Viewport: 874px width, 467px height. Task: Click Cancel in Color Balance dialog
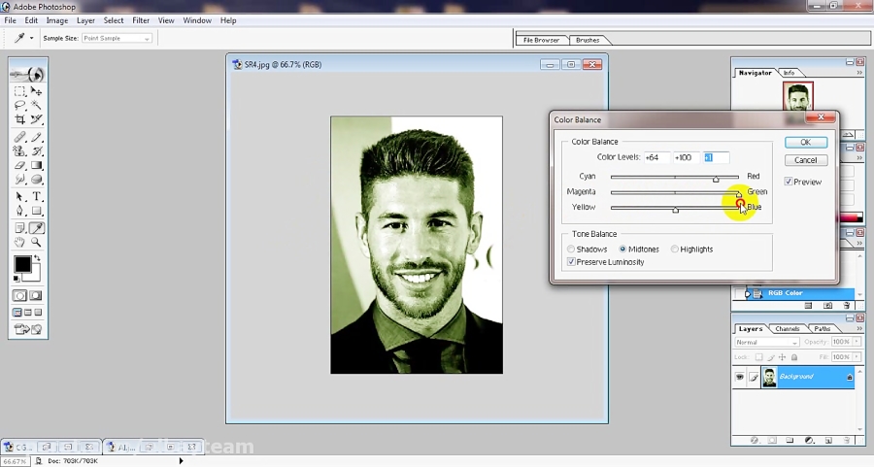805,160
